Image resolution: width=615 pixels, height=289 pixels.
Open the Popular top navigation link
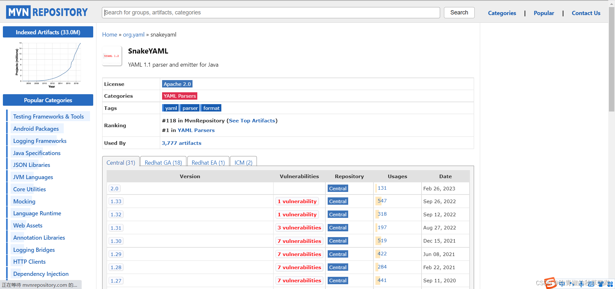(544, 13)
